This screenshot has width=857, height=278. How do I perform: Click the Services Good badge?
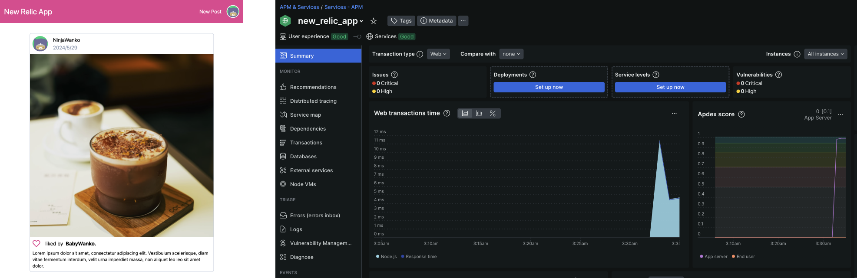point(407,37)
